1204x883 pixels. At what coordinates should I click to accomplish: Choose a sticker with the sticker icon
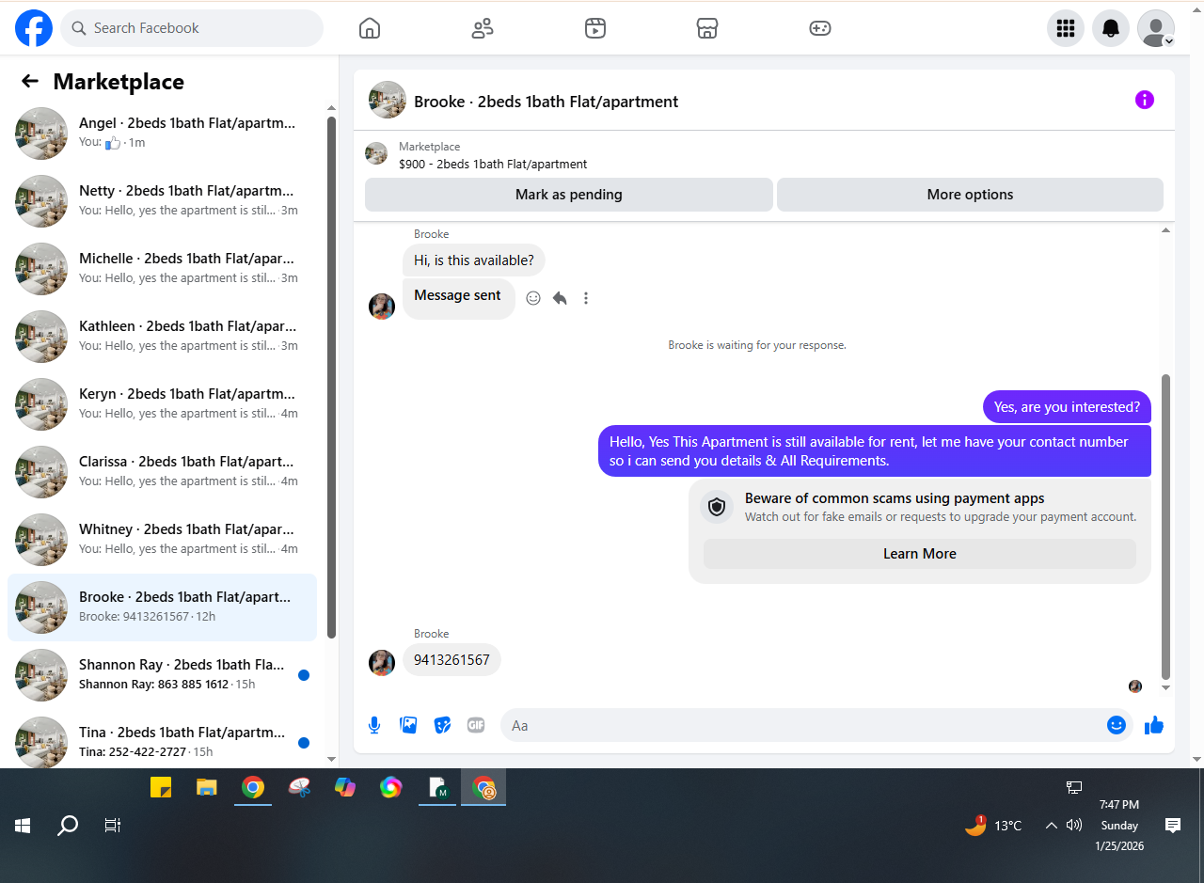[442, 725]
